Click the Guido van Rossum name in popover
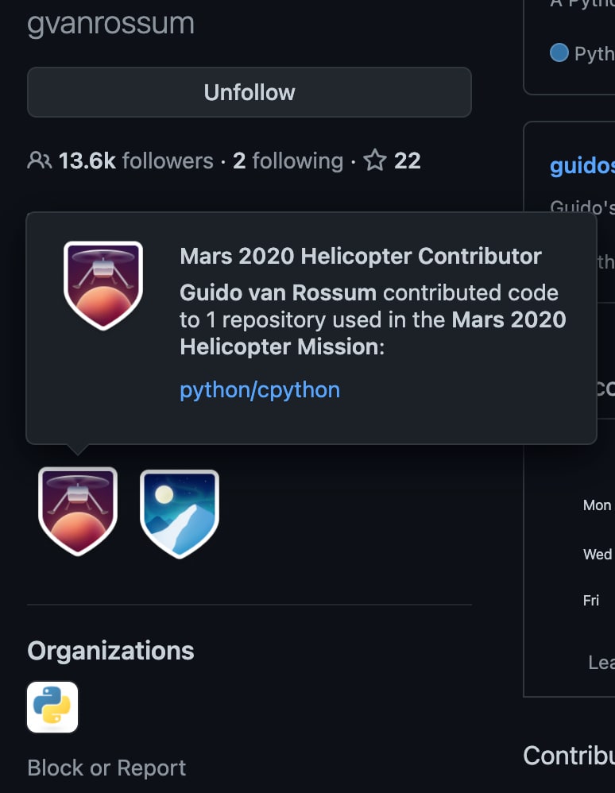The height and width of the screenshot is (793, 615). click(278, 293)
